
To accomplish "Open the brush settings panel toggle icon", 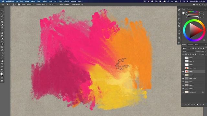I will click(x=19, y=5).
